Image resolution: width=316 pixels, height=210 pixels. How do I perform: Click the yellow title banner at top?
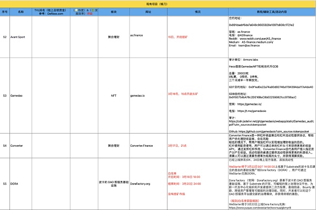point(158,4)
